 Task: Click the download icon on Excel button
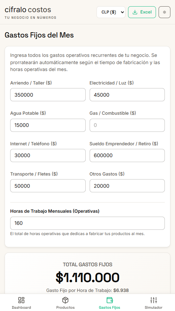pos(135,12)
